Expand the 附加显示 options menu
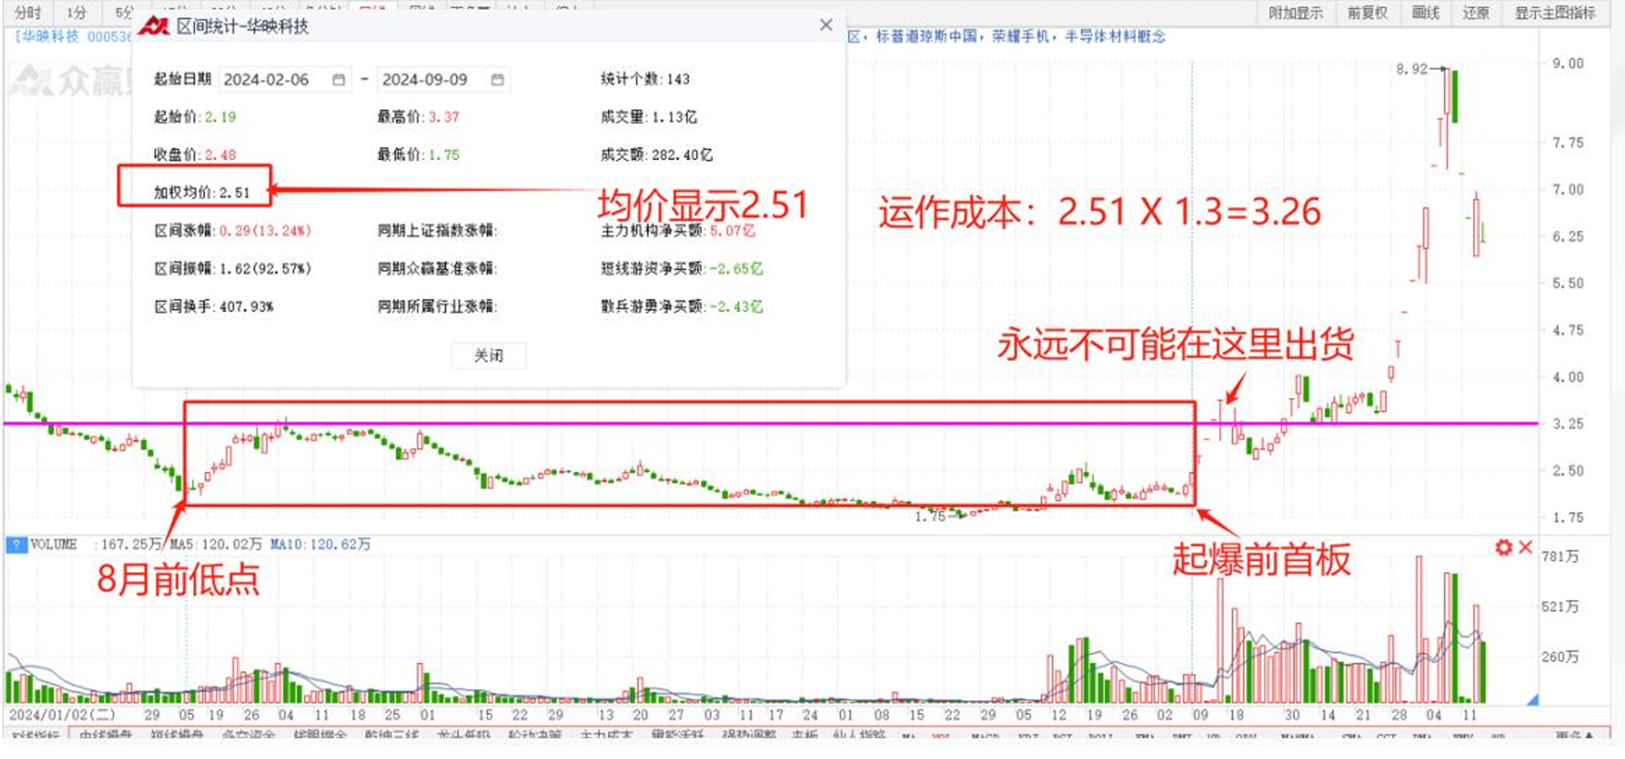The image size is (1625, 759). point(1296,13)
